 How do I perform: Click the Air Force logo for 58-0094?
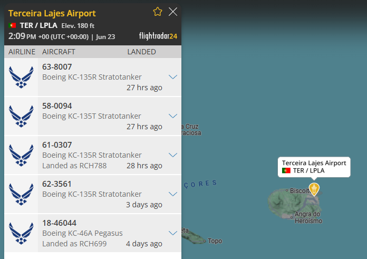(x=21, y=116)
